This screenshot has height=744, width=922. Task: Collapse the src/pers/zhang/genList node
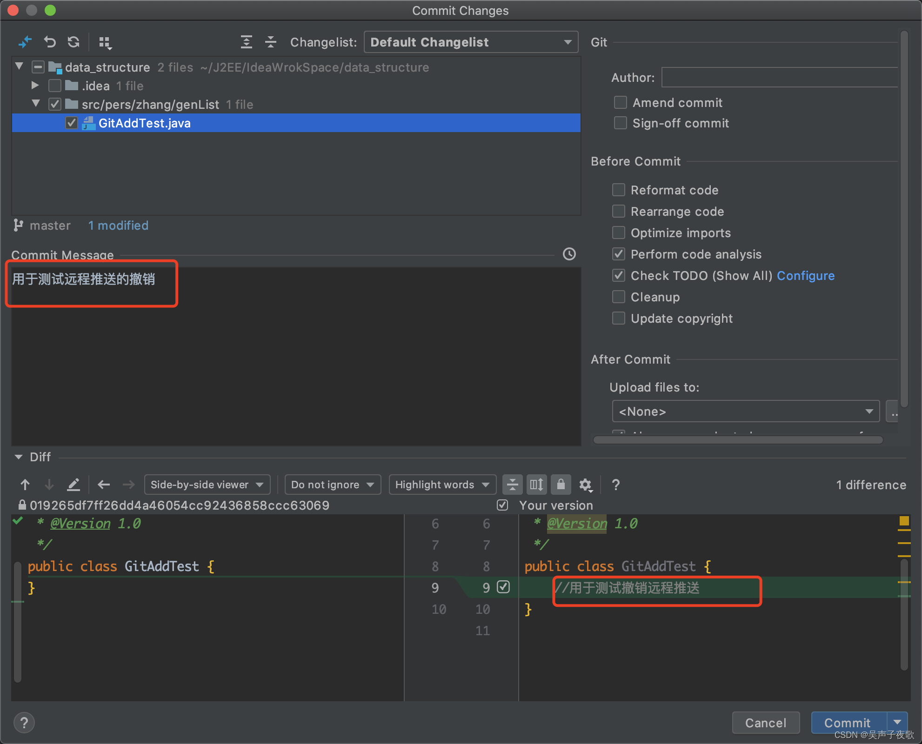coord(36,104)
